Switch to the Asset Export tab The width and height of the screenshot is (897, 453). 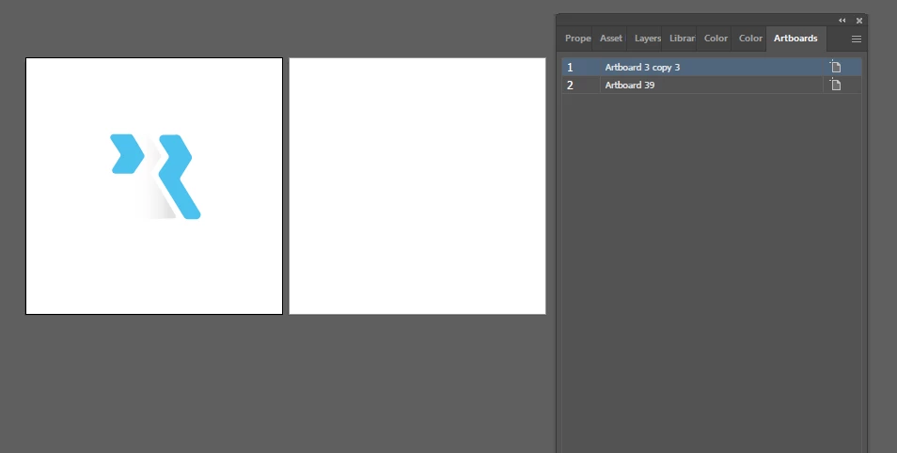610,39
